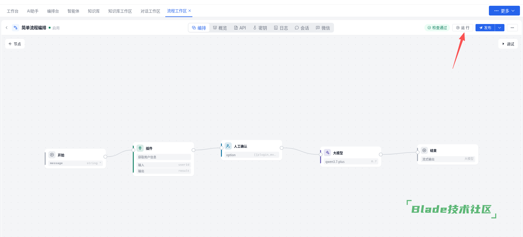Click the 简单流程编排 title text
This screenshot has height=237, width=523.
pyautogui.click(x=34, y=28)
